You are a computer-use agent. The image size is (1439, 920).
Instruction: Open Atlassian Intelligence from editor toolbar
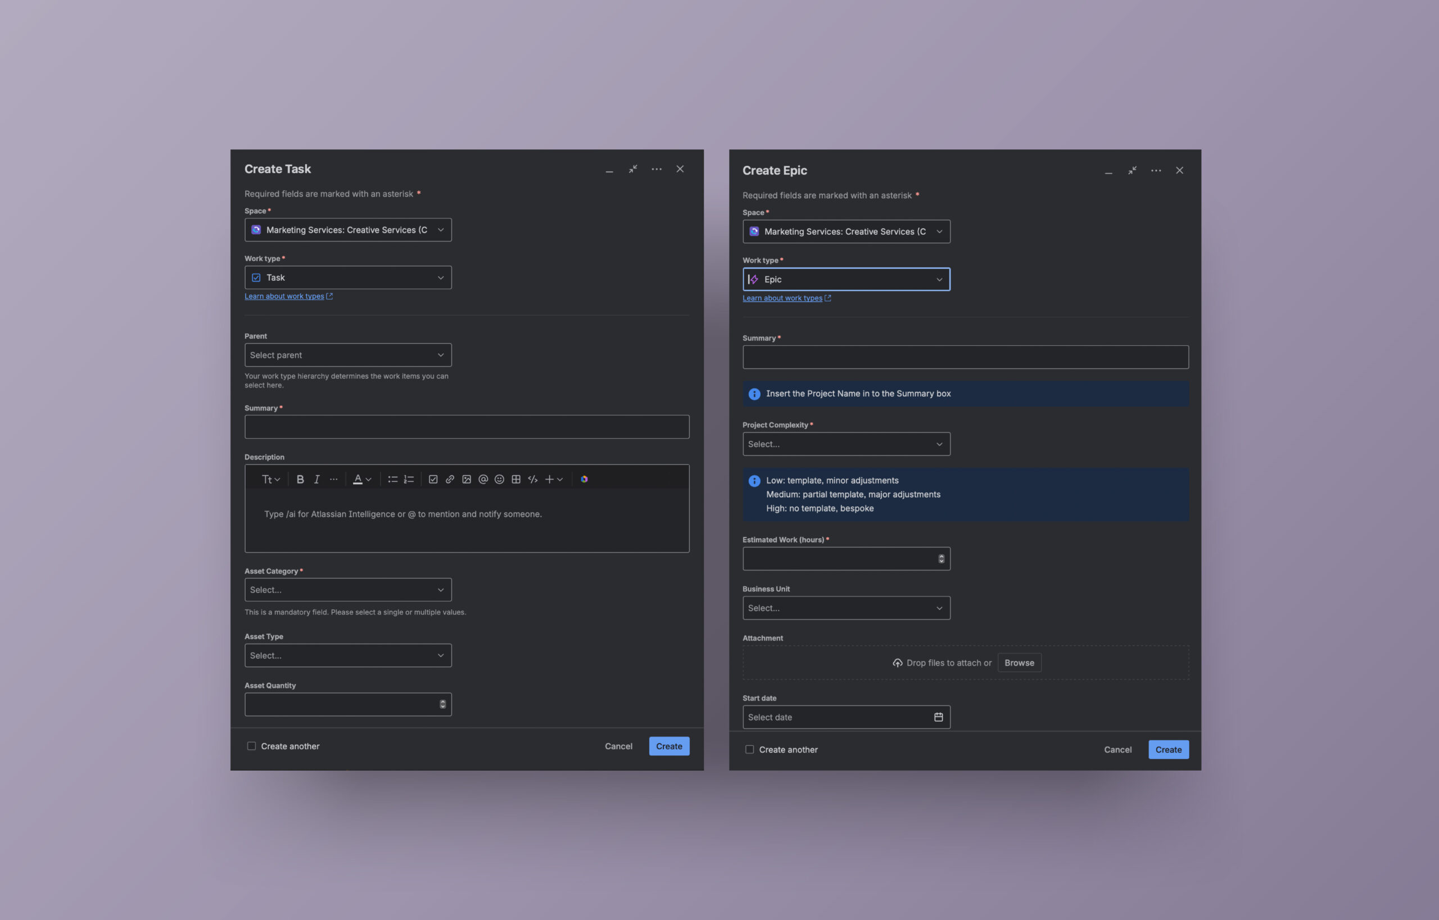click(584, 479)
